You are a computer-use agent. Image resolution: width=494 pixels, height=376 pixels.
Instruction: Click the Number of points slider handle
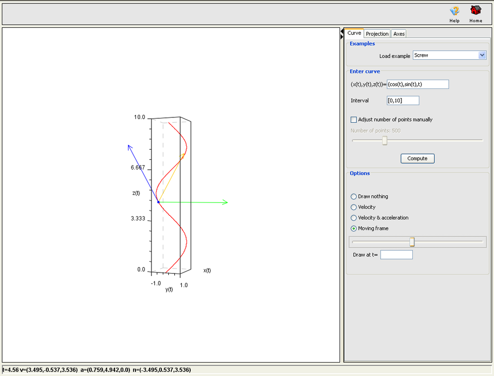click(384, 141)
